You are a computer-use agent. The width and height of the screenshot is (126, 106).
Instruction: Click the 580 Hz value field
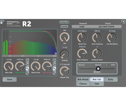[x=97, y=31]
